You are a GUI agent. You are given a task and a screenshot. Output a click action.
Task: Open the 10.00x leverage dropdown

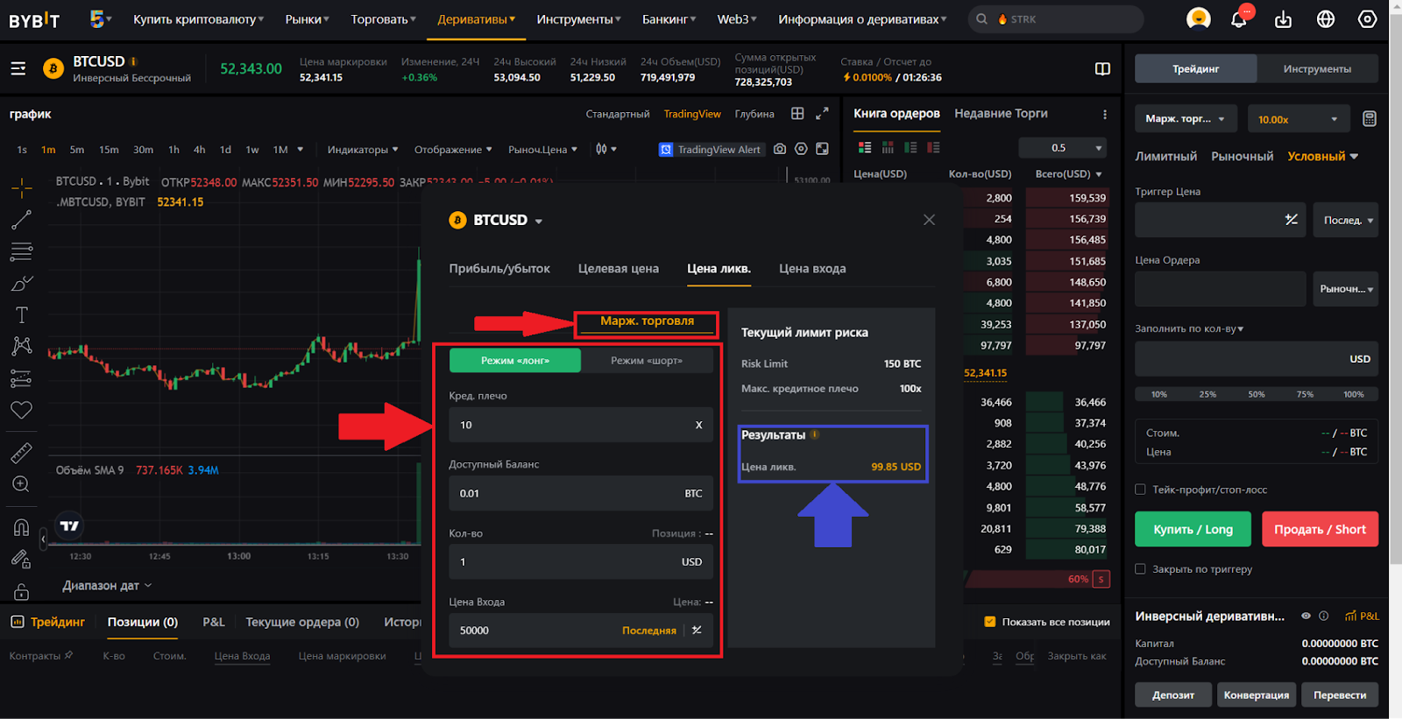tap(1298, 119)
